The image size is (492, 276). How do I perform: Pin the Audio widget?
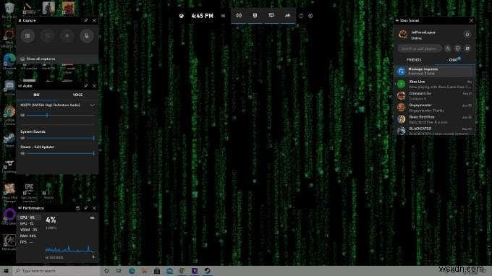[x=85, y=85]
